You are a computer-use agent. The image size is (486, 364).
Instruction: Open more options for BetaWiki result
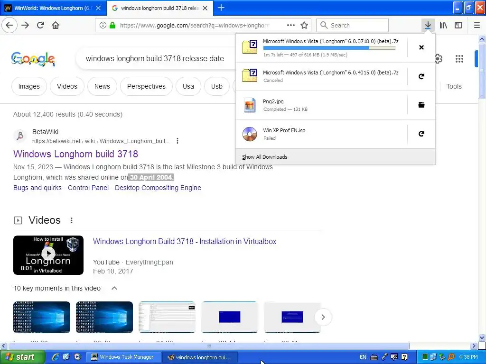(x=178, y=141)
